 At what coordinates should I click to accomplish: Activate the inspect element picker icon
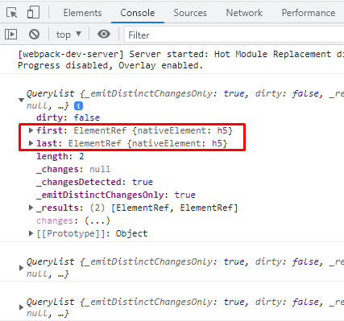pyautogui.click(x=11, y=13)
